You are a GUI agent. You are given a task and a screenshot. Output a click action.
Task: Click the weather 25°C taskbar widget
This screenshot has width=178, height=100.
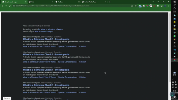[174, 74]
